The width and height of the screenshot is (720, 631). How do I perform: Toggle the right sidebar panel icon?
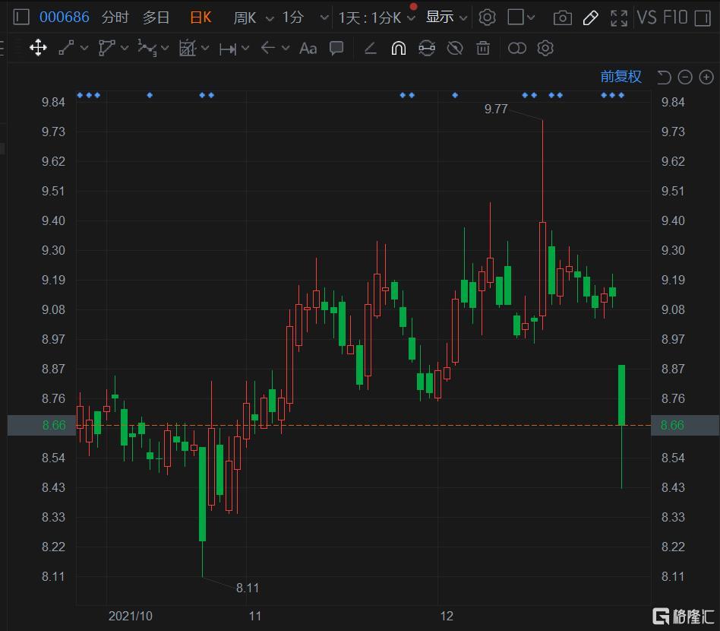pyautogui.click(x=703, y=18)
